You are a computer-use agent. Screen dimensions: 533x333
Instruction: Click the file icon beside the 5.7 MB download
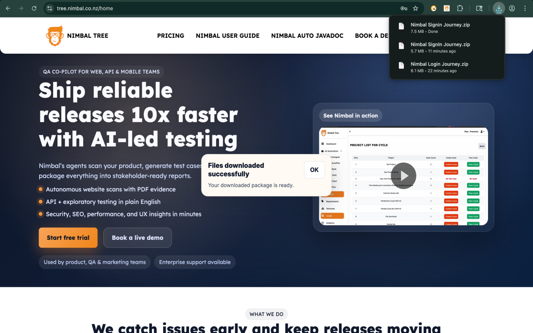401,46
